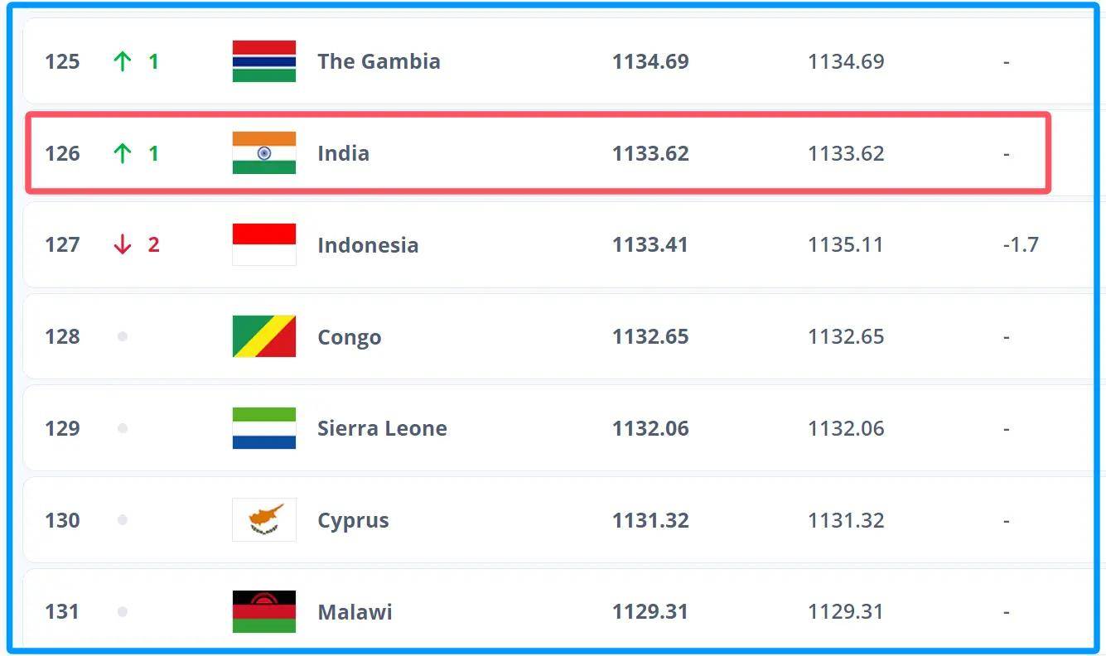The width and height of the screenshot is (1106, 656).
Task: Click Indonesia's total points 1133.41
Action: [650, 245]
